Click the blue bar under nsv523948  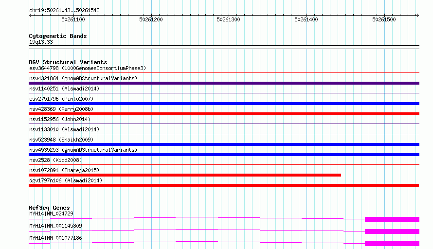(224, 144)
